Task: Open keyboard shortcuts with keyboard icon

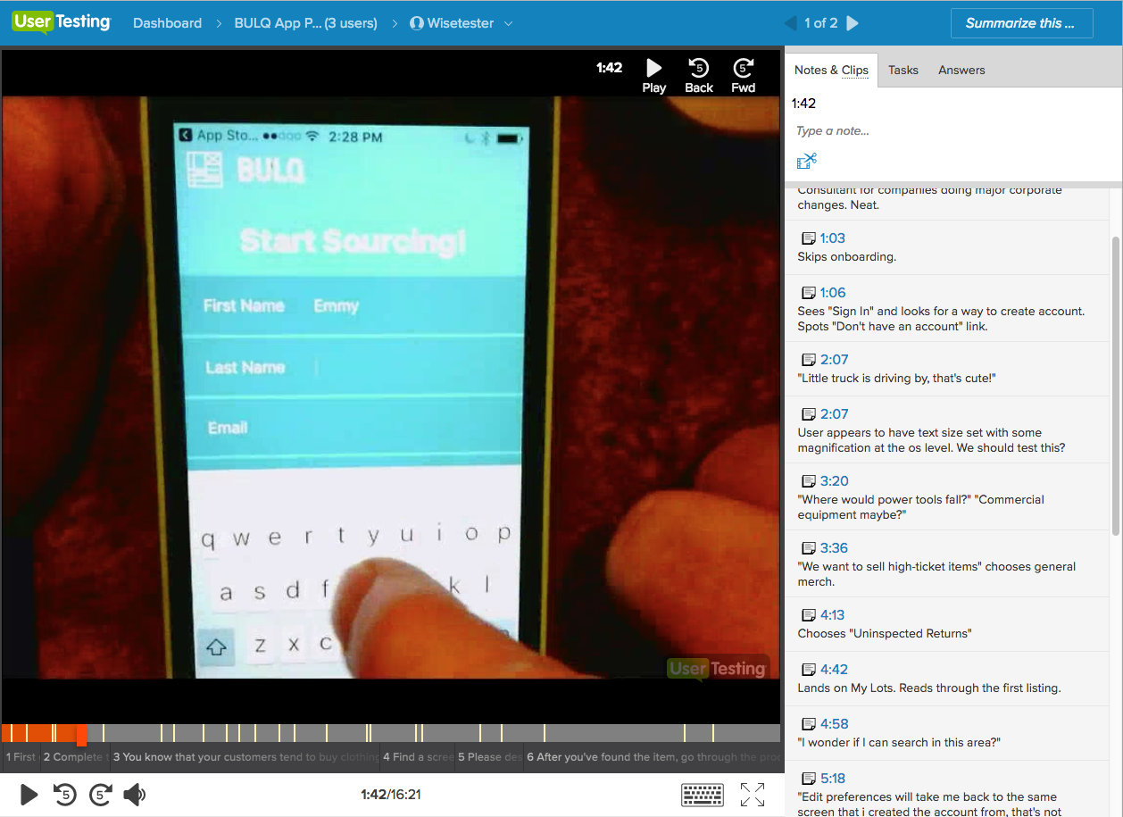Action: tap(703, 794)
